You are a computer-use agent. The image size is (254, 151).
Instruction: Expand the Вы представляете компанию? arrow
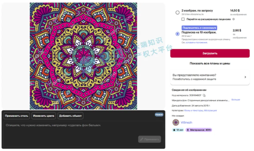245,77
